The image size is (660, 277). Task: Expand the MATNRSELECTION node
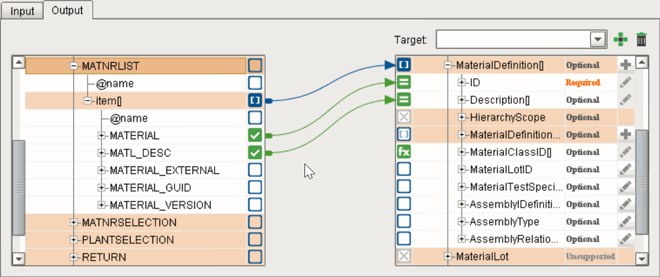(x=74, y=223)
